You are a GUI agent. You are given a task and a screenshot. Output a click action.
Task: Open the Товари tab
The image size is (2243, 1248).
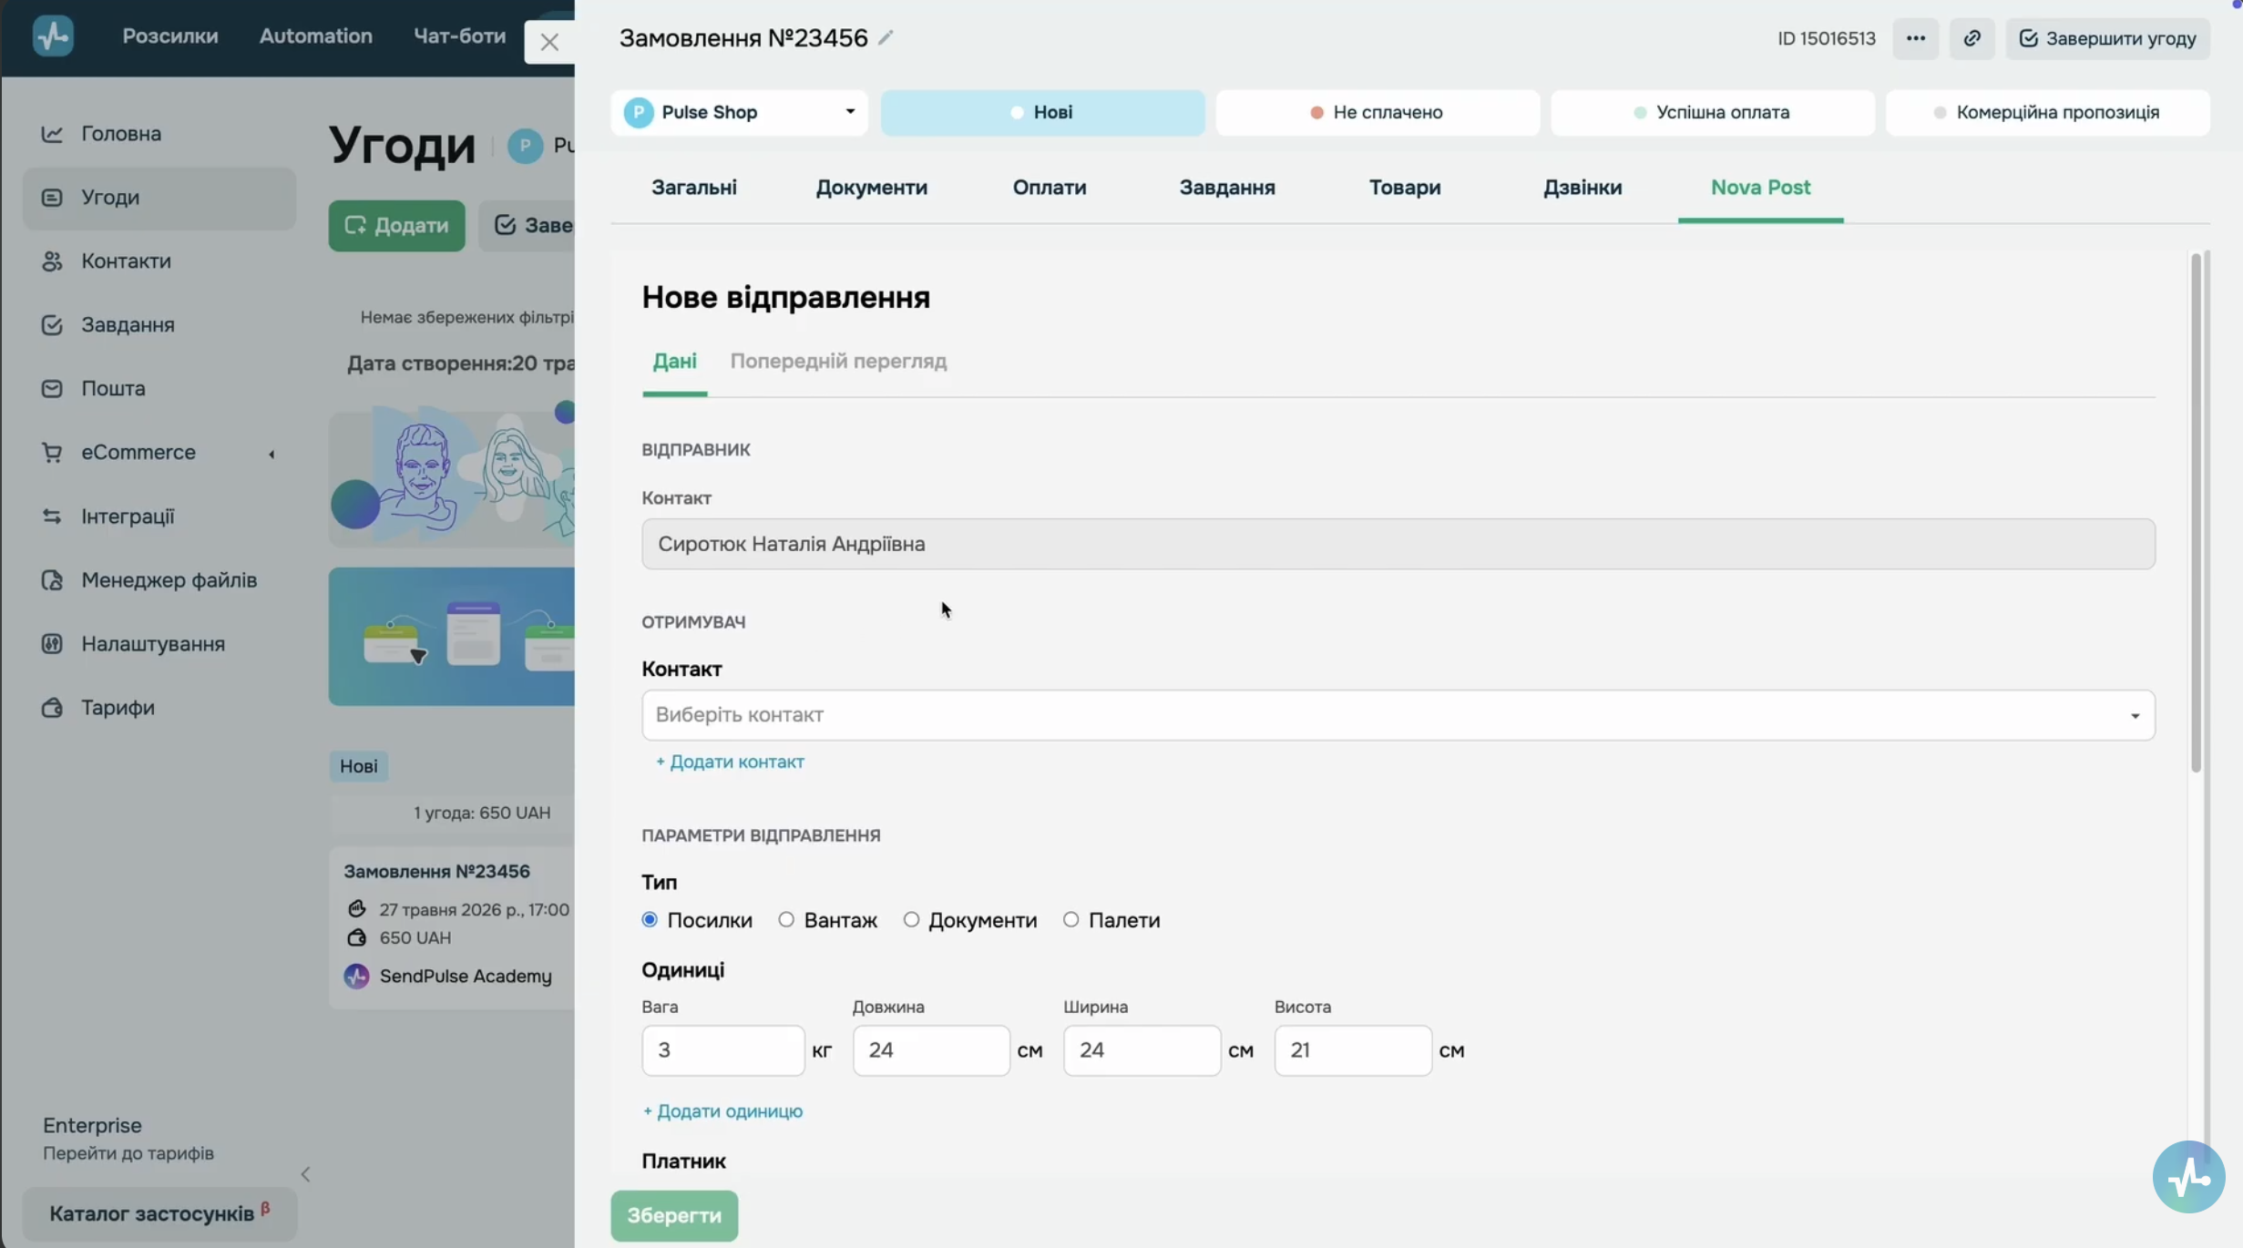pos(1405,188)
